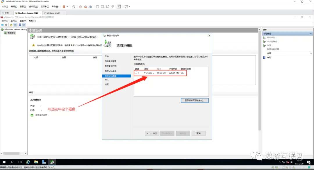Open the guest Windows Start button
Screen dimensions: 314x170
4,162
